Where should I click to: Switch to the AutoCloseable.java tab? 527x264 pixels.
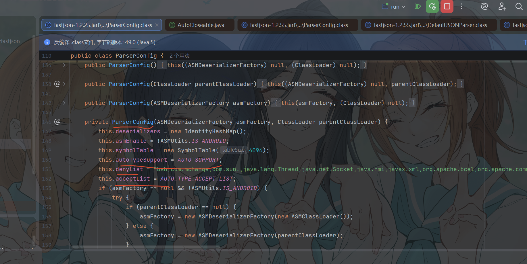point(200,25)
